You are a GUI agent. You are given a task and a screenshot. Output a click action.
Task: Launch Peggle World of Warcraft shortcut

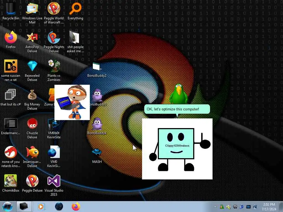click(54, 13)
